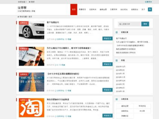Select 媒体运营 in the 分类目录 category grid
Screen dimensions: 159x119
[x=125, y=106]
